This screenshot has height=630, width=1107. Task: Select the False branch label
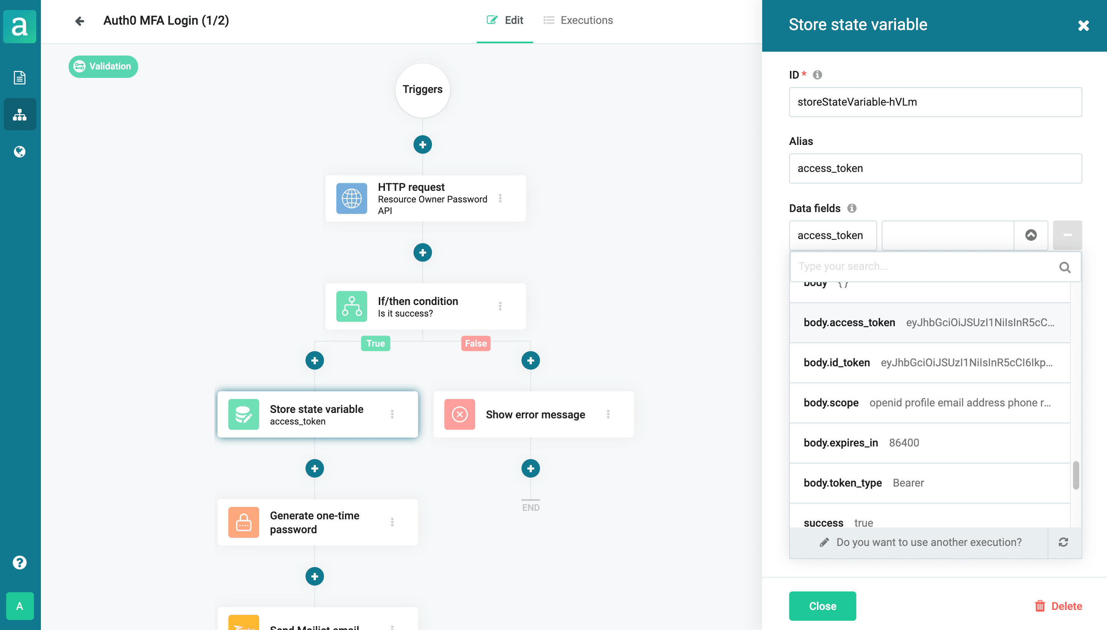point(476,344)
